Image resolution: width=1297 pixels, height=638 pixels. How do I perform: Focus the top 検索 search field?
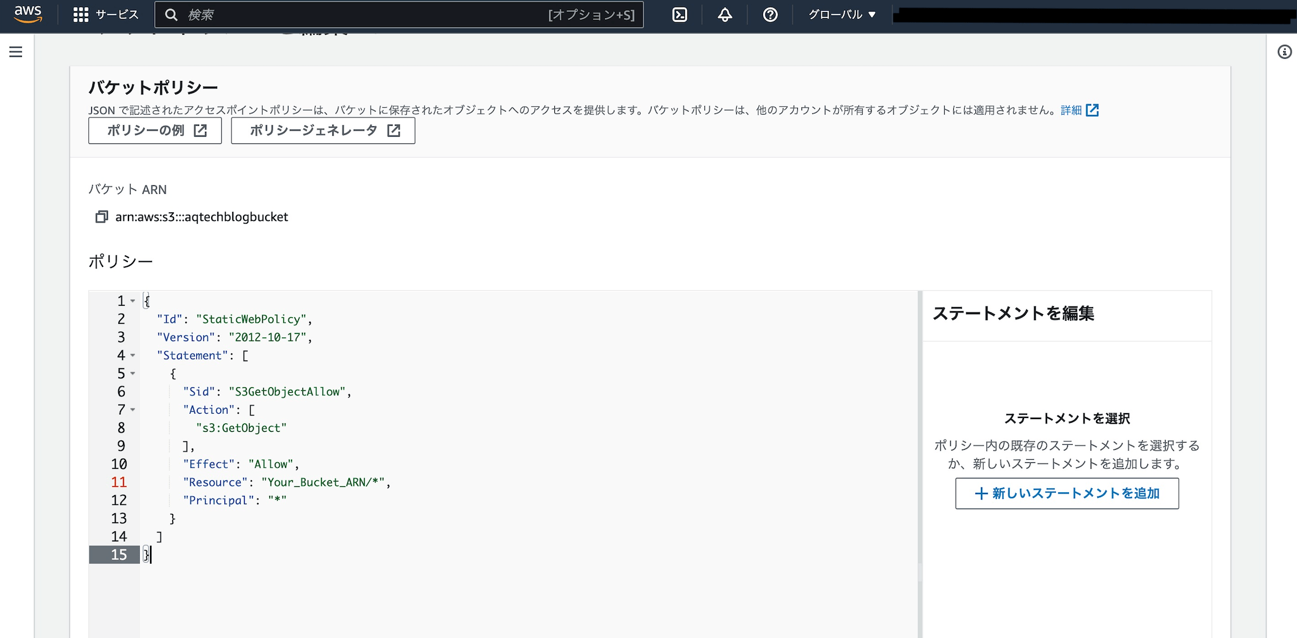pyautogui.click(x=399, y=14)
